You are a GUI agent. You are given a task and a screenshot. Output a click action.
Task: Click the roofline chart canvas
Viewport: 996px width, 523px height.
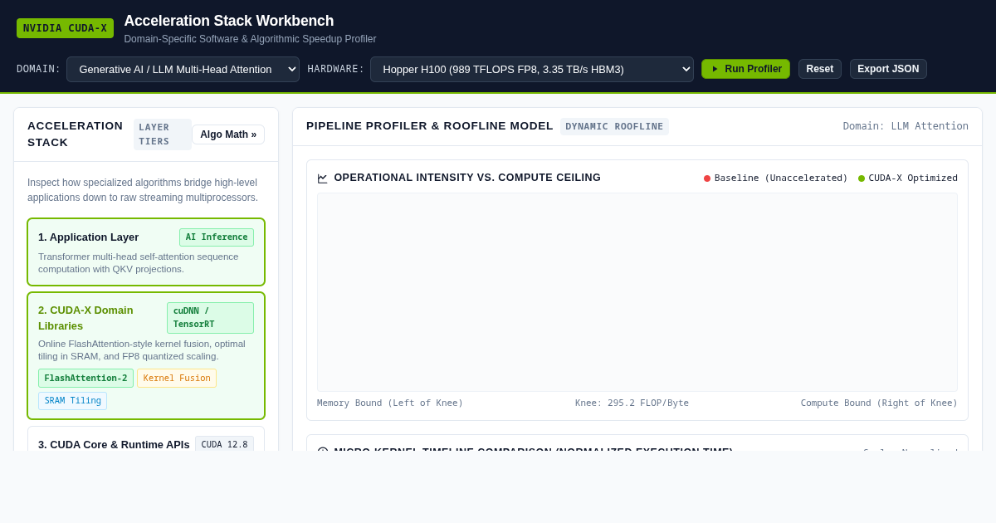coord(637,292)
